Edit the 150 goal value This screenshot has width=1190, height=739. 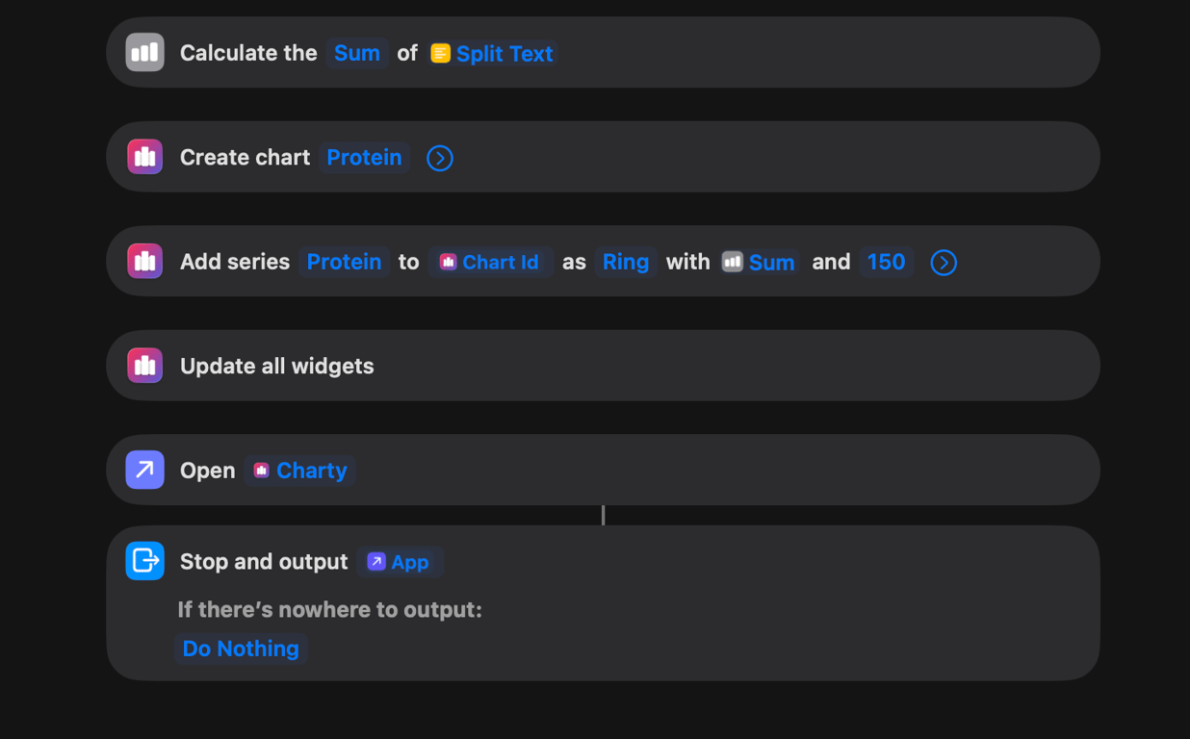click(x=886, y=263)
